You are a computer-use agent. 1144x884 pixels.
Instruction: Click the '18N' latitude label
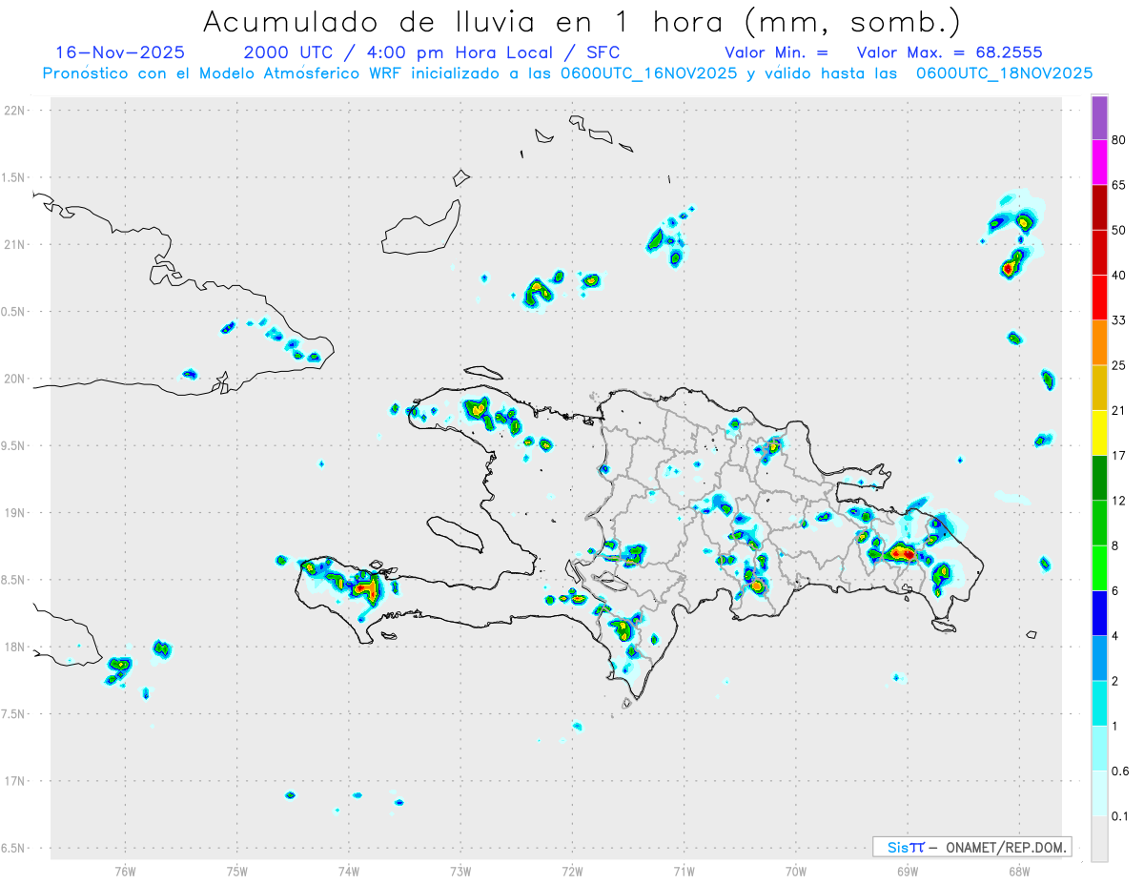[14, 647]
